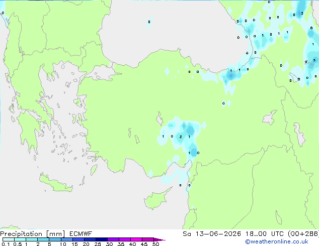Click the 30–35 mm purple legend swatch
The image size is (319, 246).
click(113, 239)
